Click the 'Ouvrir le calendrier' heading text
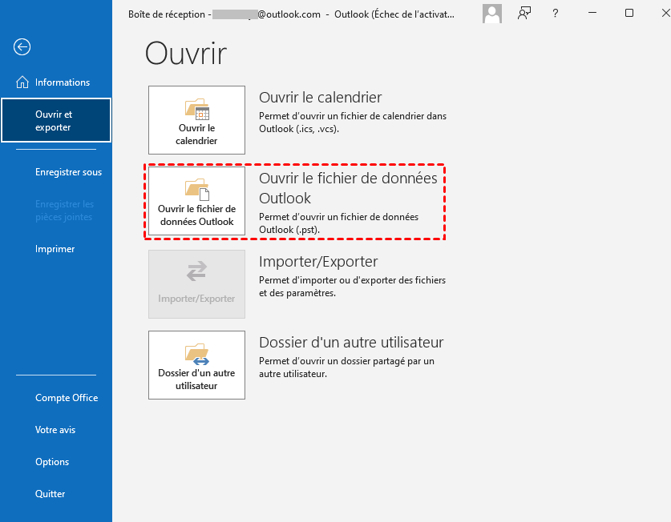671x522 pixels. (320, 97)
